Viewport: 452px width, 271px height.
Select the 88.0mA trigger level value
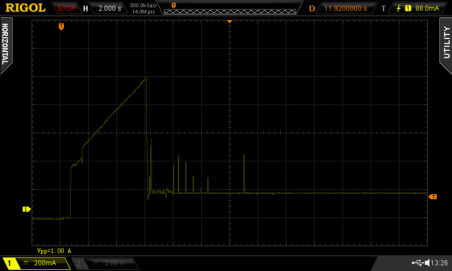coord(427,8)
